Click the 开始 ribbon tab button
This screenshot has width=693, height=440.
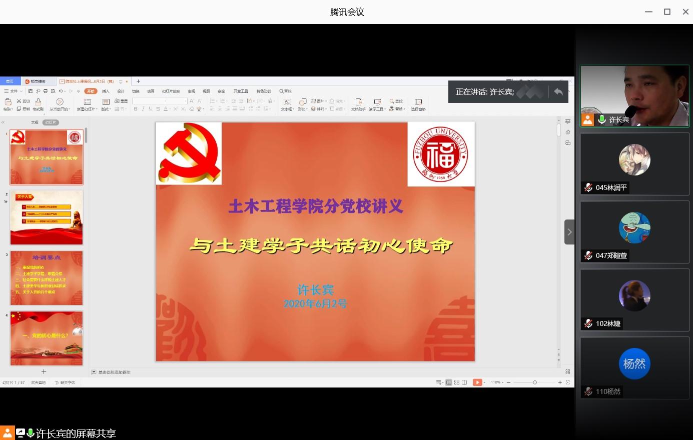tap(91, 91)
